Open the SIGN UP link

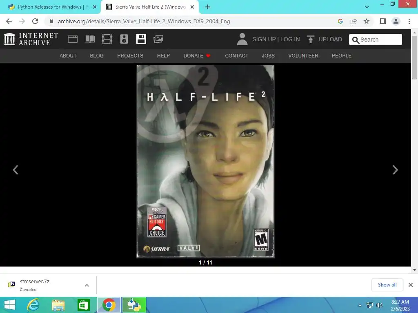click(264, 40)
